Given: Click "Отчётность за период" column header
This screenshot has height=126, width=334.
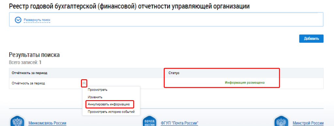Looking at the screenshot, I should pyautogui.click(x=29, y=73).
